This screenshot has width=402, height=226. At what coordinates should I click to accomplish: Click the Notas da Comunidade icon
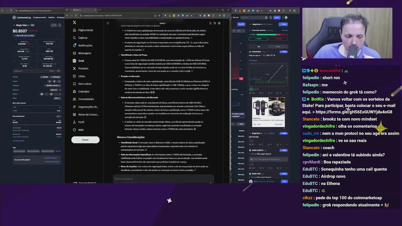74,114
